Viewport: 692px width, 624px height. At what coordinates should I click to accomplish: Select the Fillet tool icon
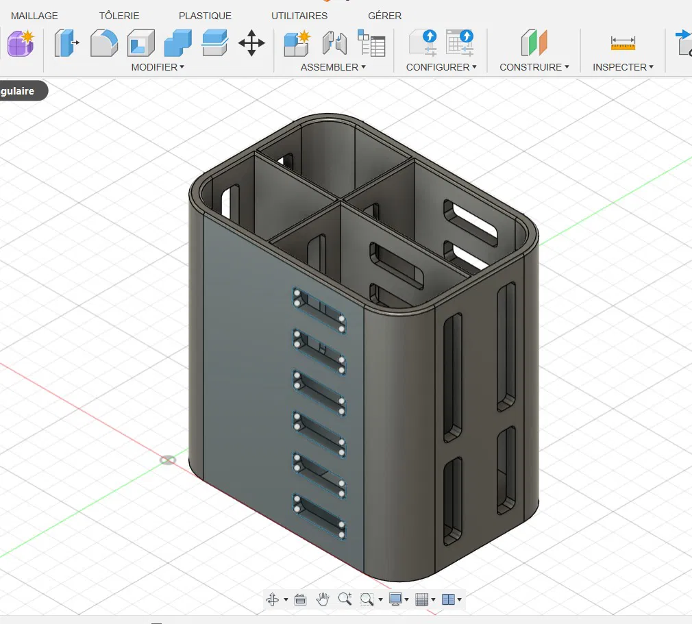(x=103, y=42)
